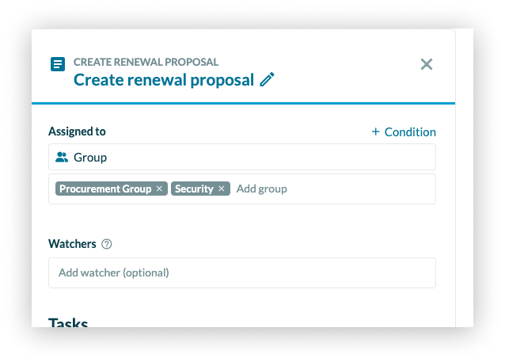The width and height of the screenshot is (505, 362).
Task: Open the Group assignment type dropdown
Action: tap(241, 157)
